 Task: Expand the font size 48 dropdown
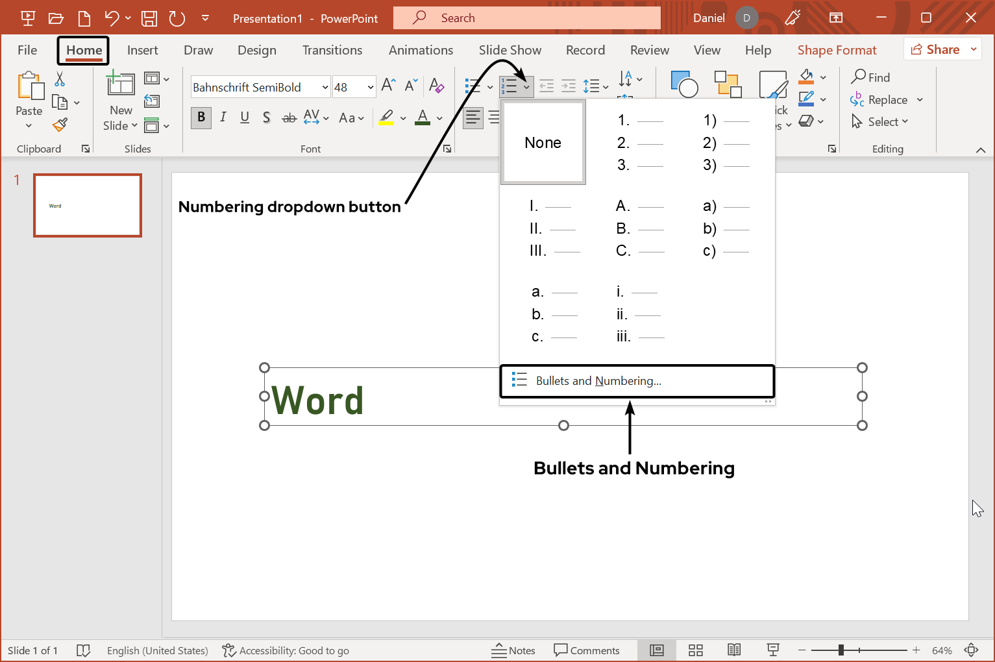(x=371, y=87)
